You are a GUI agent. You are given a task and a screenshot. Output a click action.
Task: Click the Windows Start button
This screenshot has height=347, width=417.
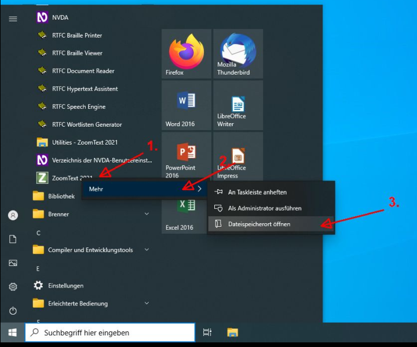click(13, 333)
